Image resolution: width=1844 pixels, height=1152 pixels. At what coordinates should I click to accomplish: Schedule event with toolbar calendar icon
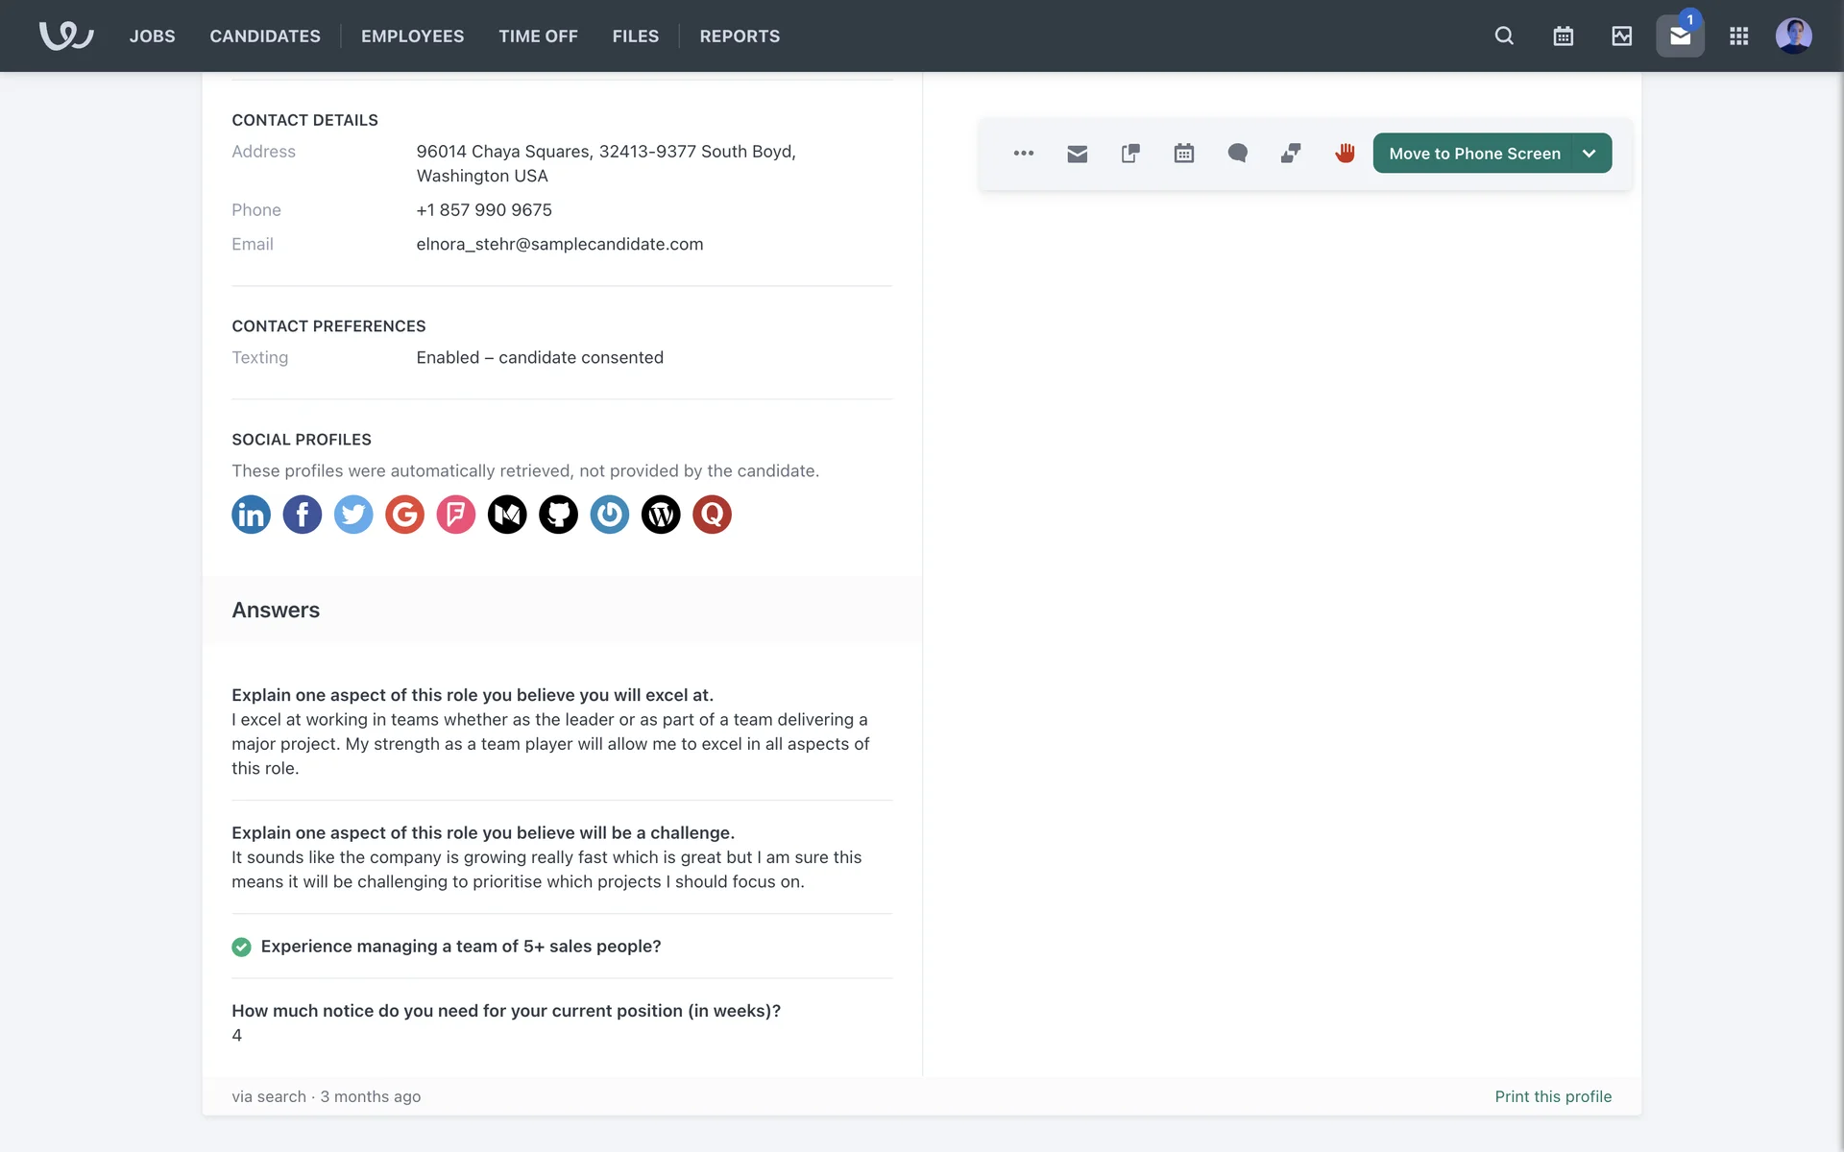(1183, 154)
